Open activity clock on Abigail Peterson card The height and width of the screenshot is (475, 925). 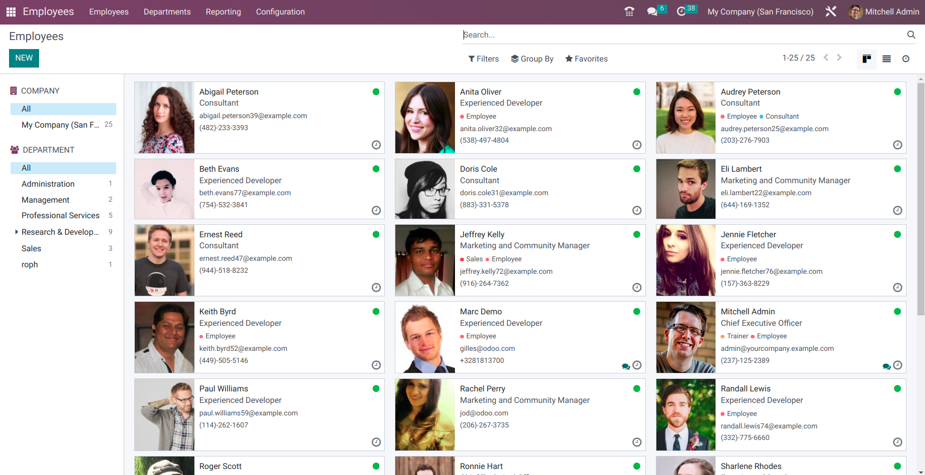coord(376,145)
